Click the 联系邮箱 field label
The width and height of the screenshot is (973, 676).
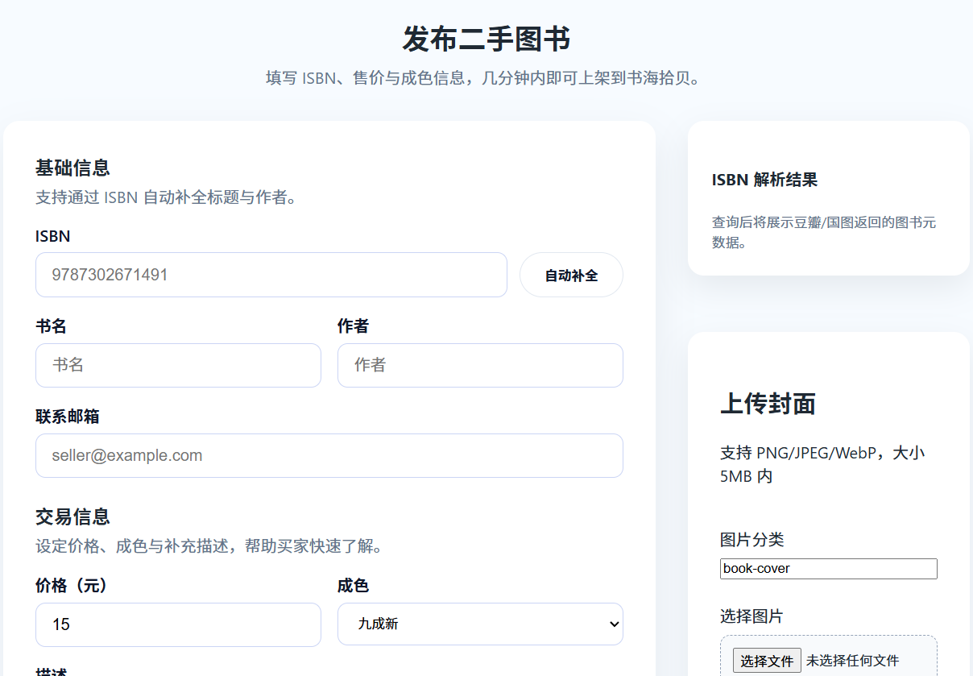68,417
